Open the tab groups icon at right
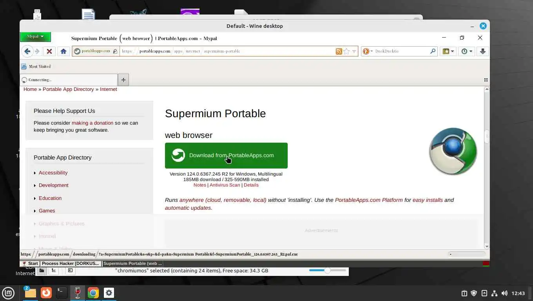 [x=486, y=80]
